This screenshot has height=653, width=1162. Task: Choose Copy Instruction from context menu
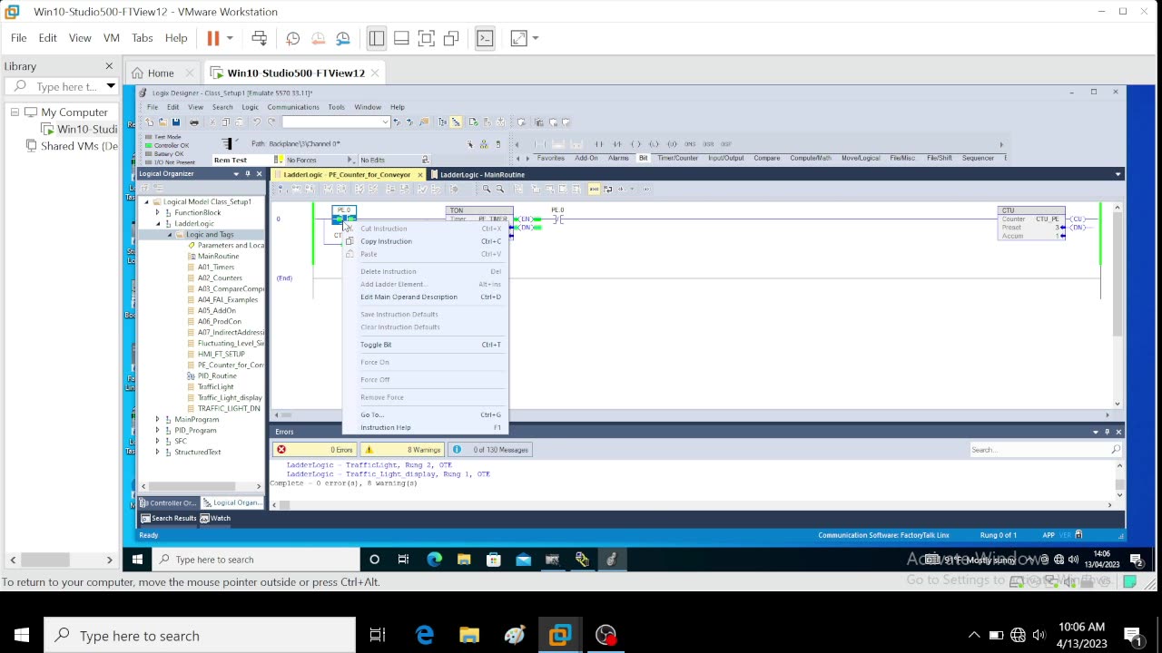tap(386, 241)
